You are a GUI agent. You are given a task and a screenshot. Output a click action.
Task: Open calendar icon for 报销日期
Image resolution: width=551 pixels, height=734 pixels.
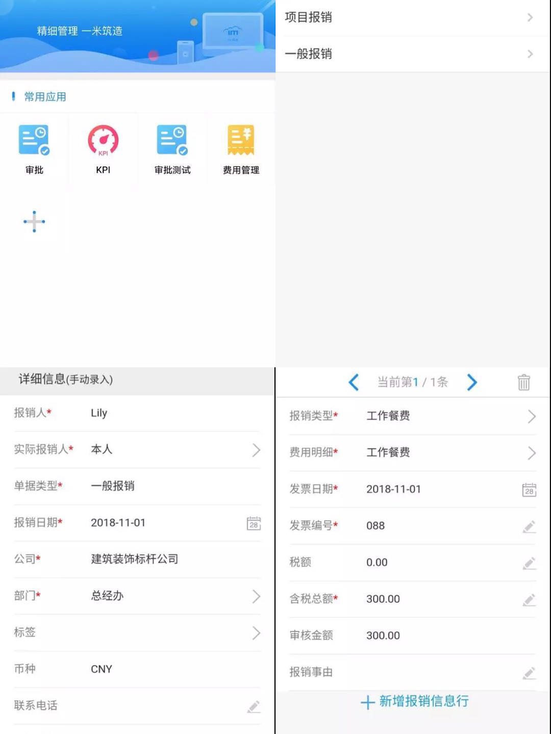[254, 523]
